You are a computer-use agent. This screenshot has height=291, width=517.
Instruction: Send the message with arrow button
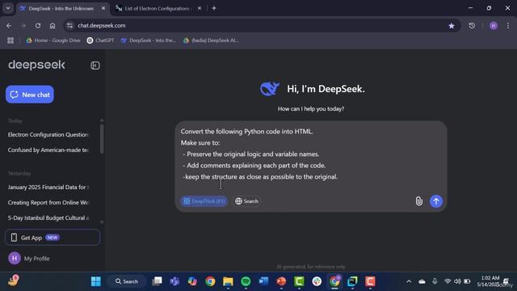tap(436, 201)
